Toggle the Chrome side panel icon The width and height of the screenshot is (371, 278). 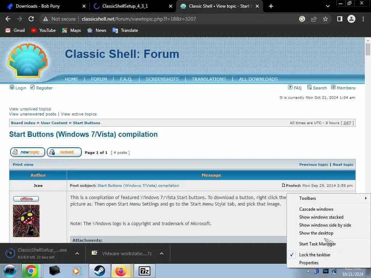point(340,19)
